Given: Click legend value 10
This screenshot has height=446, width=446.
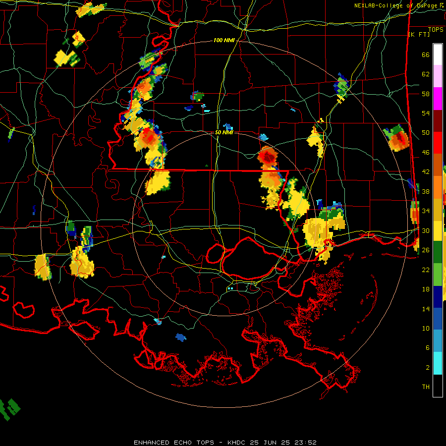Looking at the screenshot, I should tap(426, 328).
